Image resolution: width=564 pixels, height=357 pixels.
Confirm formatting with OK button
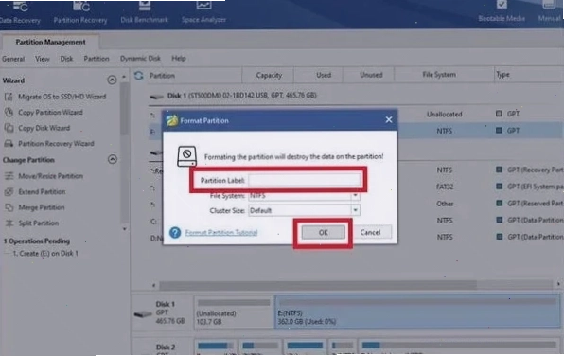323,233
